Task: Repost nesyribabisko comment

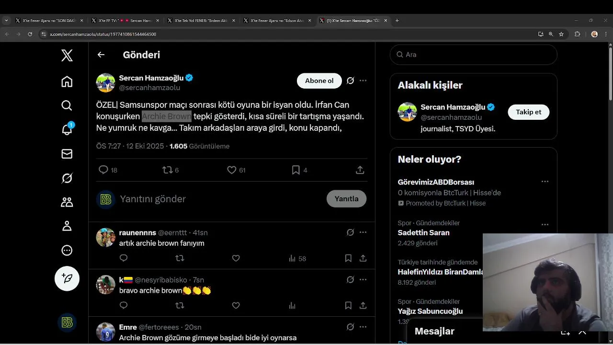Action: tap(180, 305)
